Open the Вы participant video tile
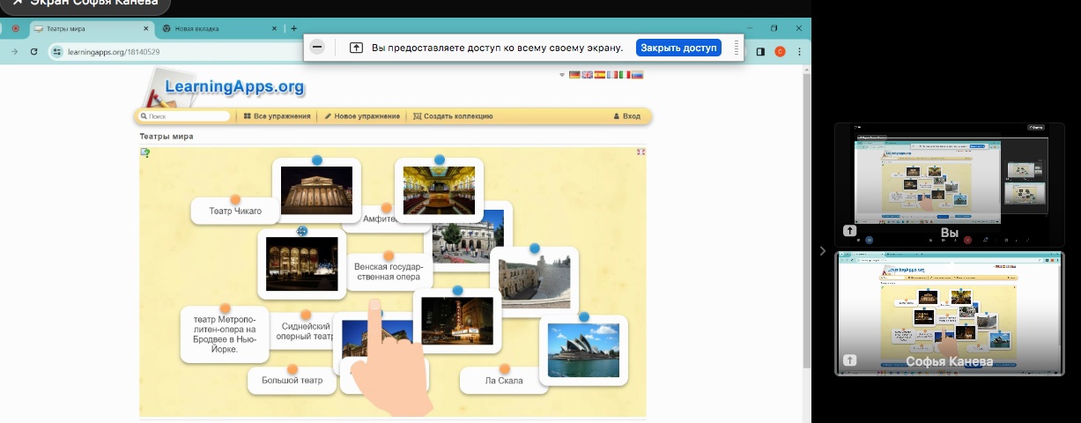Screen dimensions: 1081x423 (950, 184)
